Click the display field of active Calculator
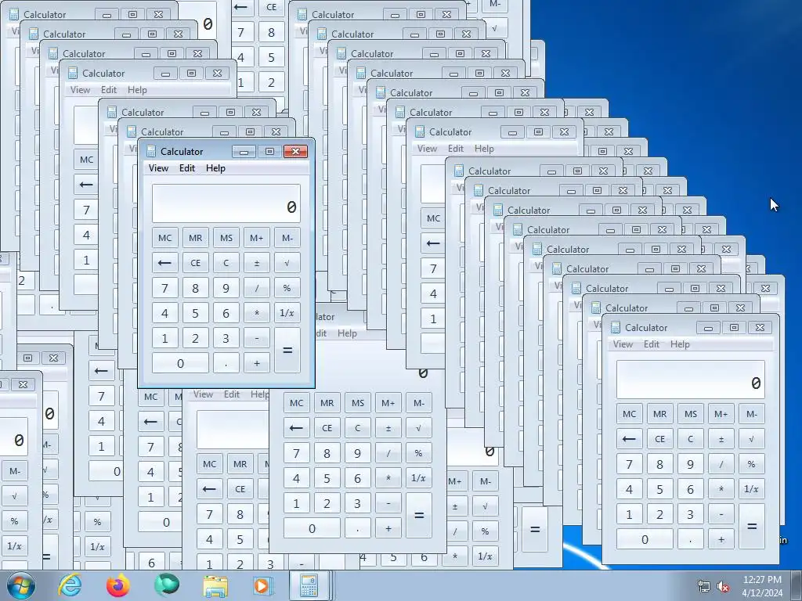 [x=226, y=203]
